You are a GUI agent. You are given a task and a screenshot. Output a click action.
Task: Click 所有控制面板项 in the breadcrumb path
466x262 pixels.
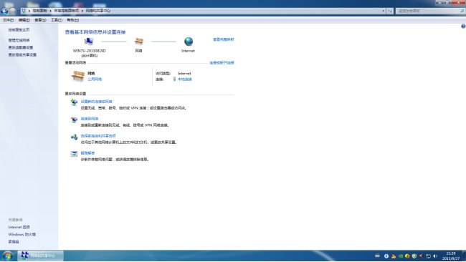coord(66,11)
